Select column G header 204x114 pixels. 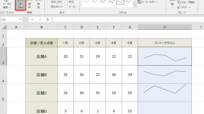point(130,27)
